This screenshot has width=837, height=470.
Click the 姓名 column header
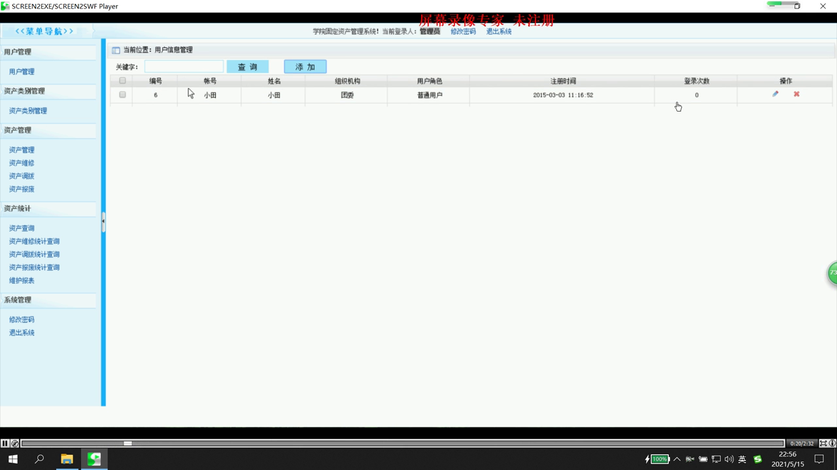coord(274,81)
